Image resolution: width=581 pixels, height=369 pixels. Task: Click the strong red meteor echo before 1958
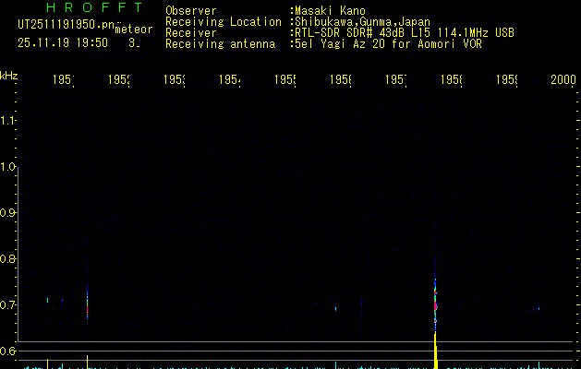435,305
